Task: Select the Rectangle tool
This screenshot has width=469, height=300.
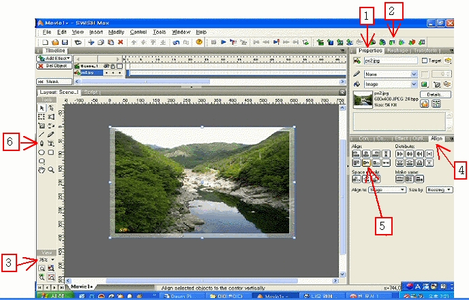Action: click(51, 152)
